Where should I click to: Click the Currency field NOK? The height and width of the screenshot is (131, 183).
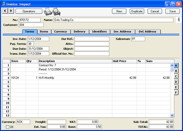pyautogui.click(x=23, y=122)
